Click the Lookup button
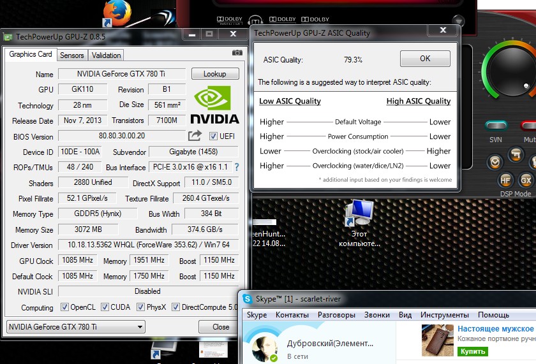 tap(214, 74)
